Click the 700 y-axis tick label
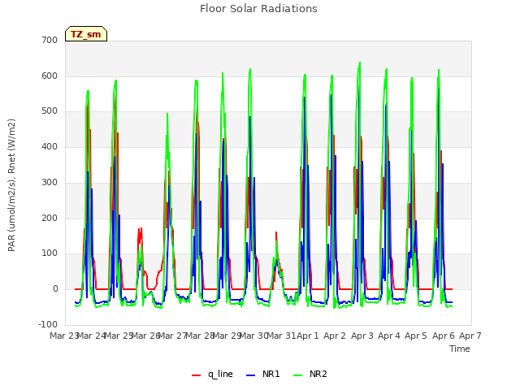Screen dimensions: 520x390 pyautogui.click(x=50, y=40)
